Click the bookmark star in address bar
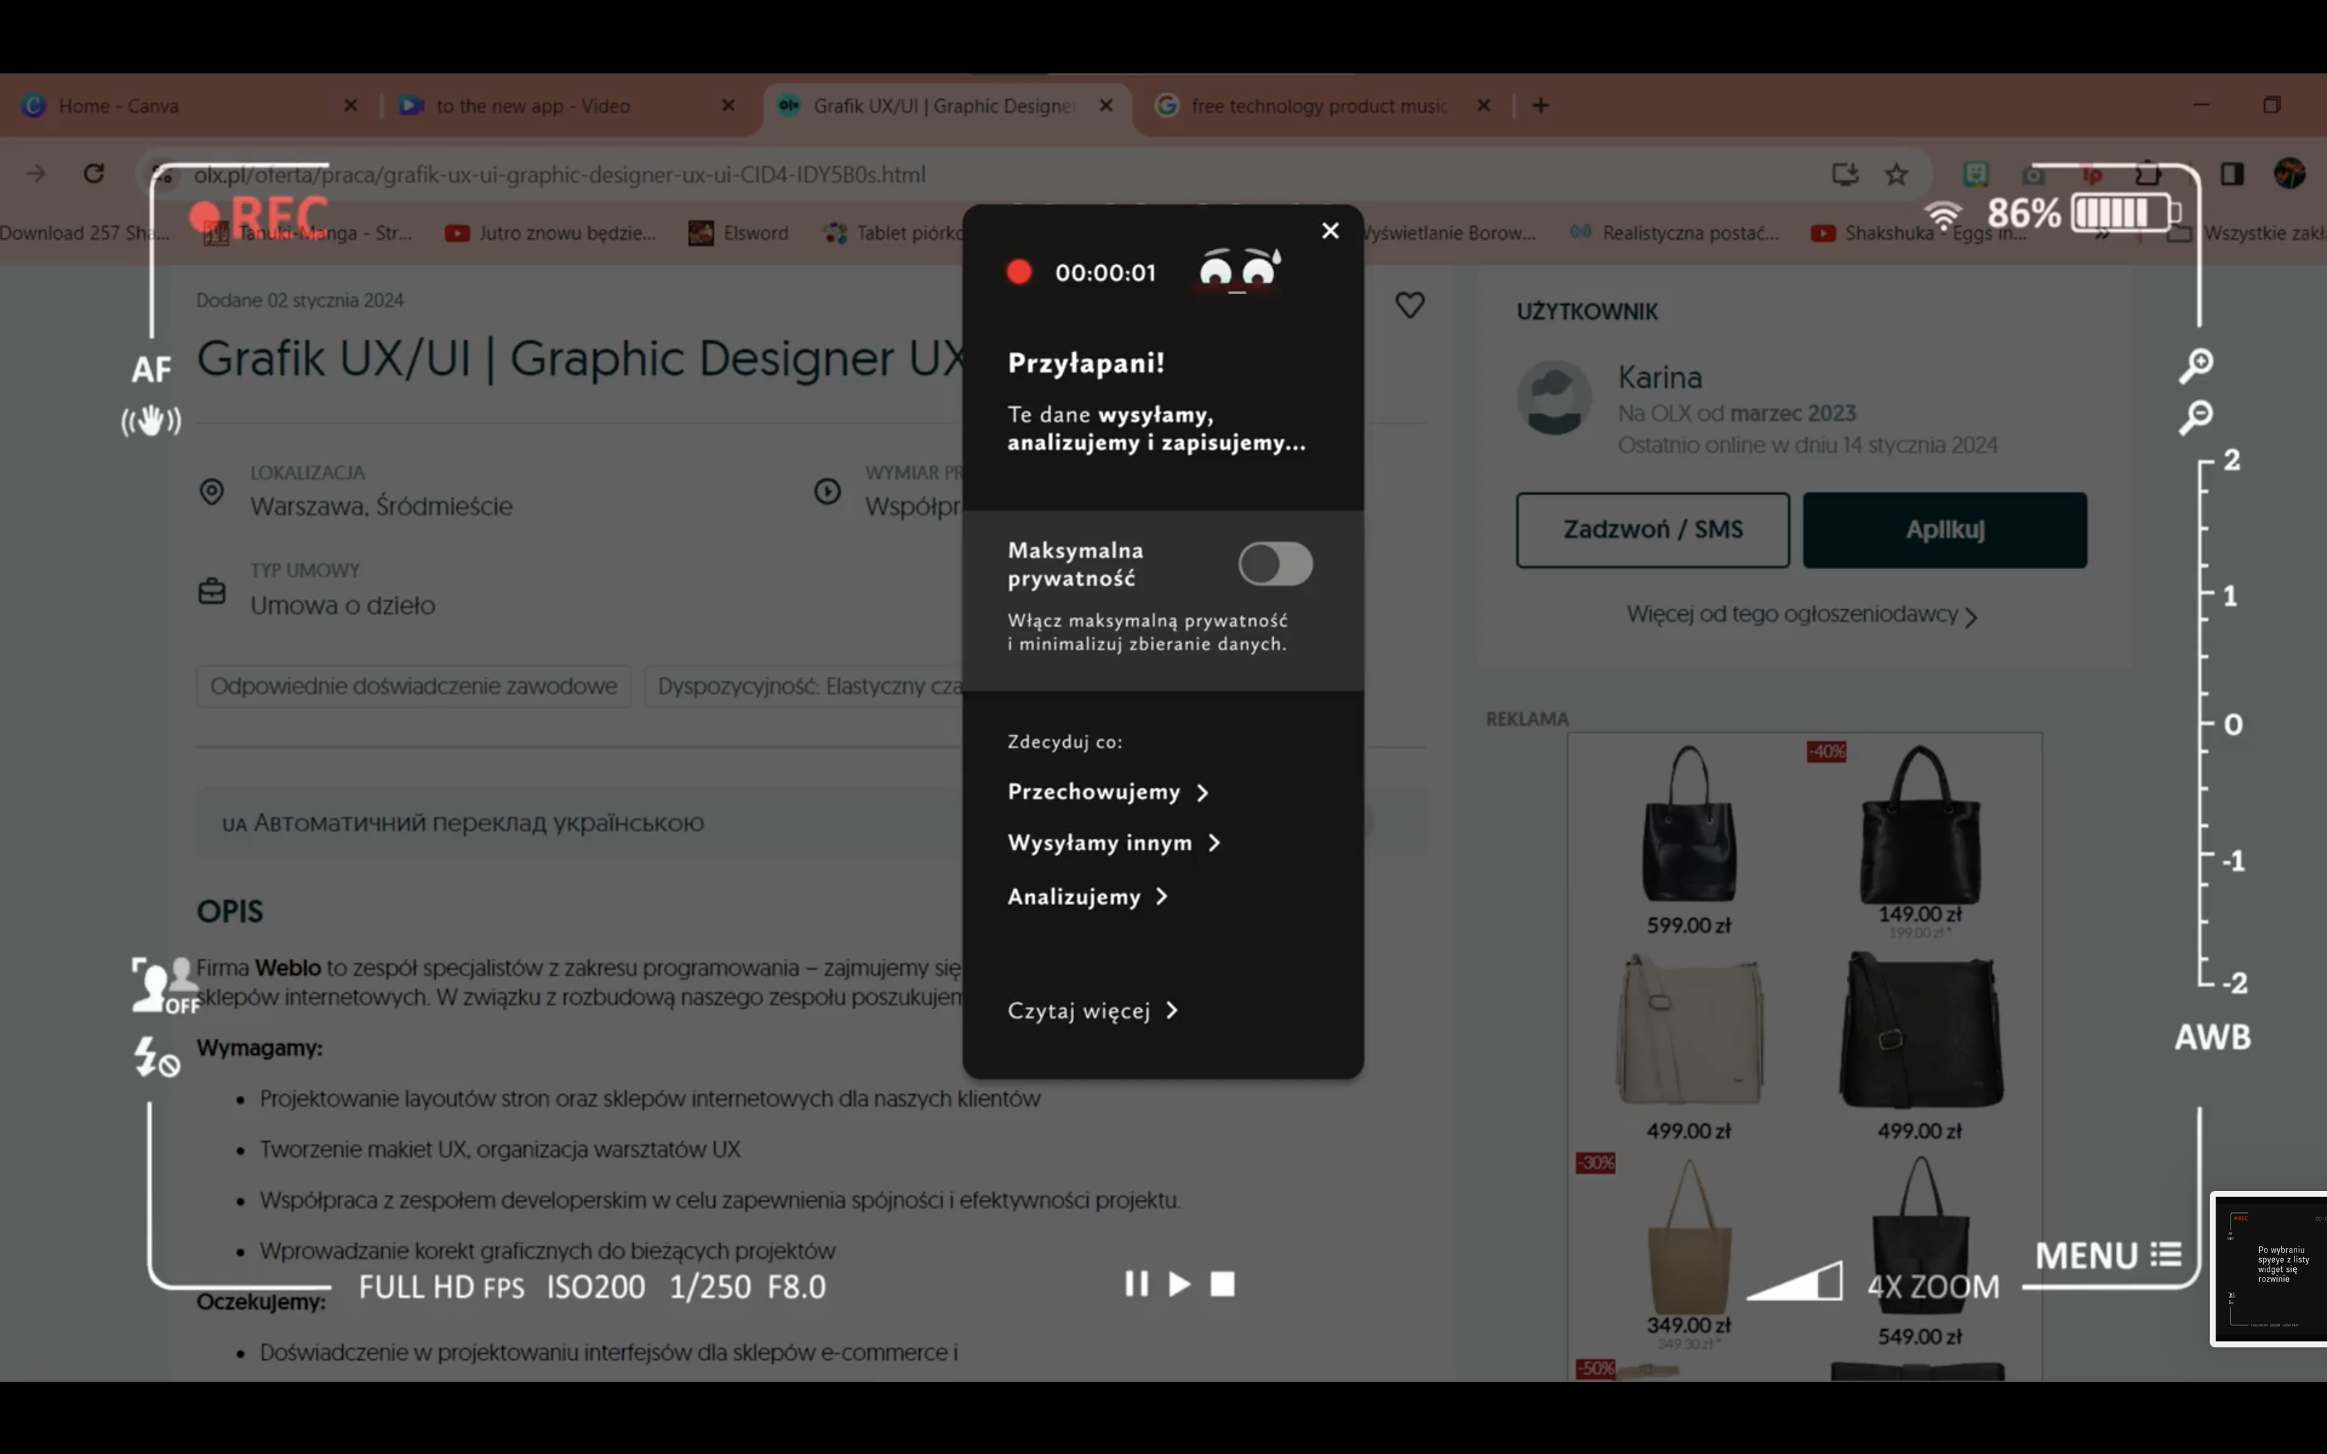The width and height of the screenshot is (2327, 1454). coord(1896,174)
